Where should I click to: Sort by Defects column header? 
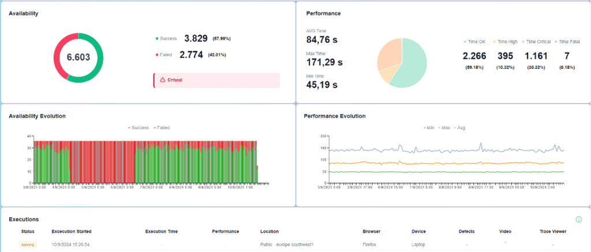[x=466, y=231]
